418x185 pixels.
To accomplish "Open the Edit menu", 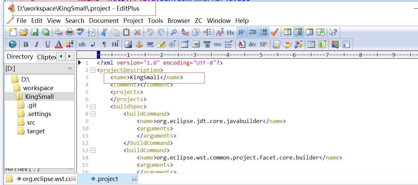I will (x=37, y=21).
